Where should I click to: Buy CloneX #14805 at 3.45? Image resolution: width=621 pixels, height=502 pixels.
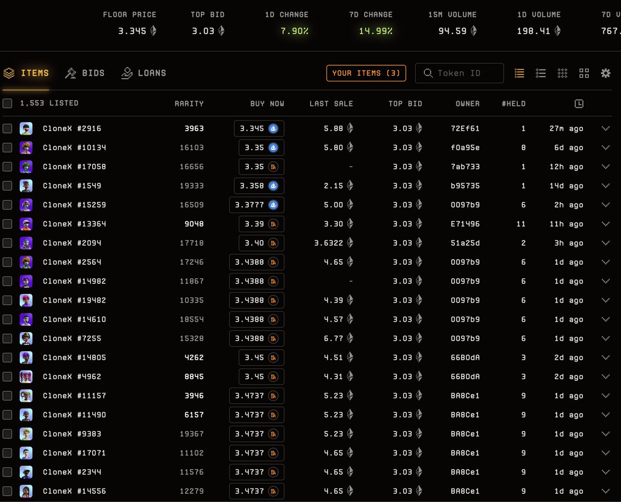(x=261, y=357)
